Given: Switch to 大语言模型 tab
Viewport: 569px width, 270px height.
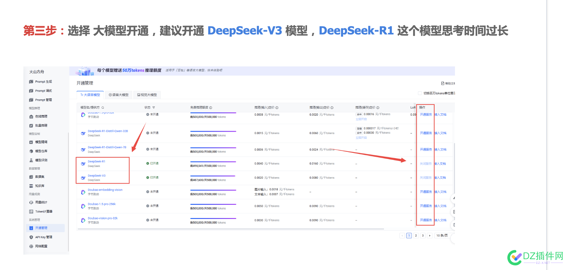Looking at the screenshot, I should tap(90, 95).
